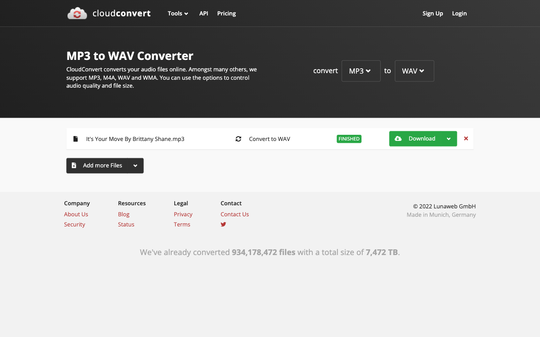Open the Status footer link
The height and width of the screenshot is (337, 540).
126,224
